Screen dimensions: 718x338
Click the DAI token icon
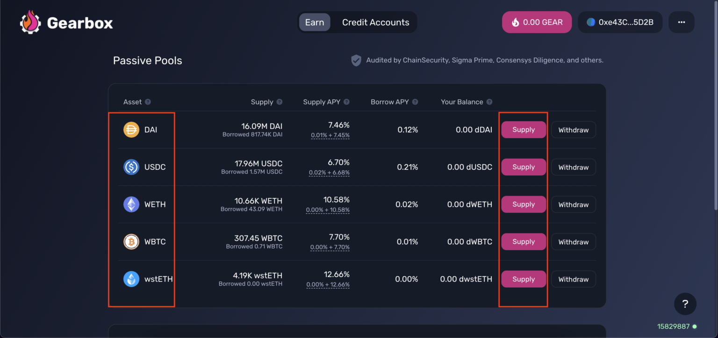click(131, 130)
